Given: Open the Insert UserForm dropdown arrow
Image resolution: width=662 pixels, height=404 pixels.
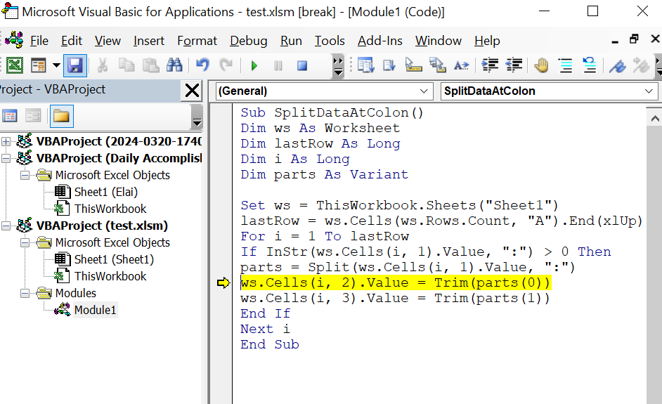Looking at the screenshot, I should click(56, 65).
